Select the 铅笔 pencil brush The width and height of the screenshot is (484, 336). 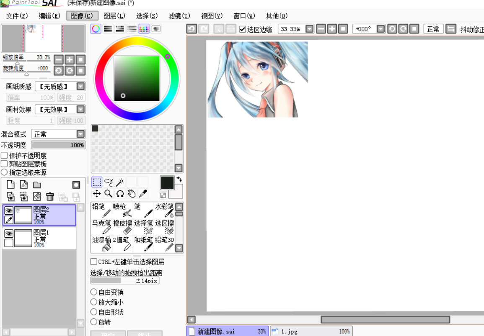[101, 210]
